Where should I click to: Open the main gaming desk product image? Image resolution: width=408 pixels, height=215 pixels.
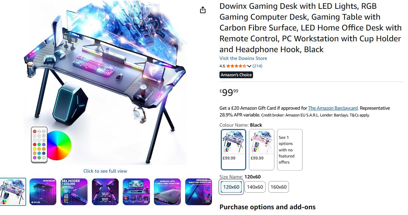pos(105,83)
